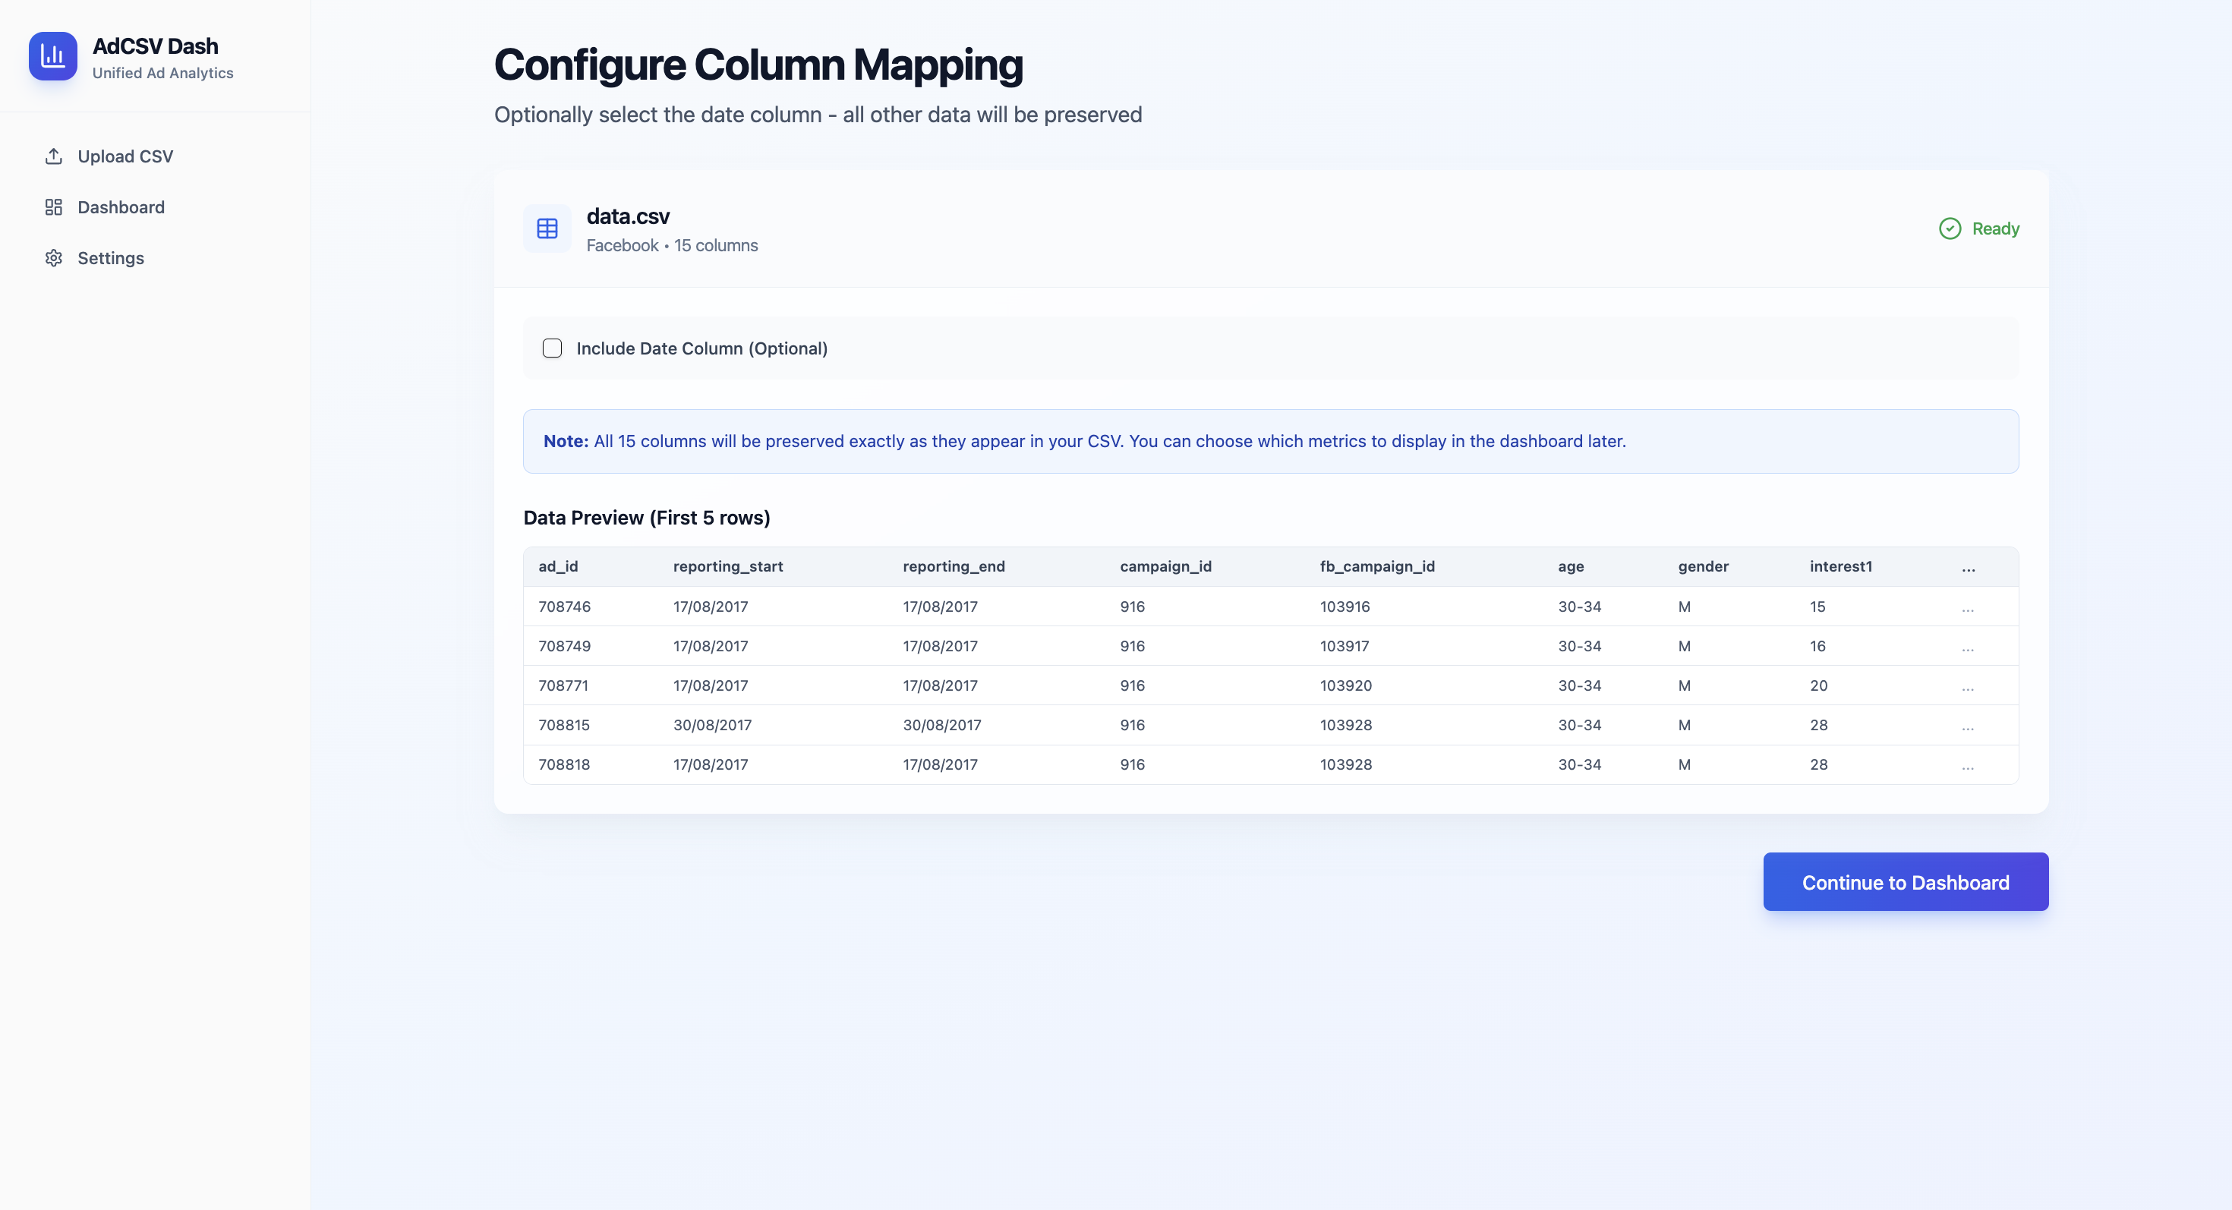
Task: Expand hidden data in row 708746 ellipsis
Action: coord(1968,607)
